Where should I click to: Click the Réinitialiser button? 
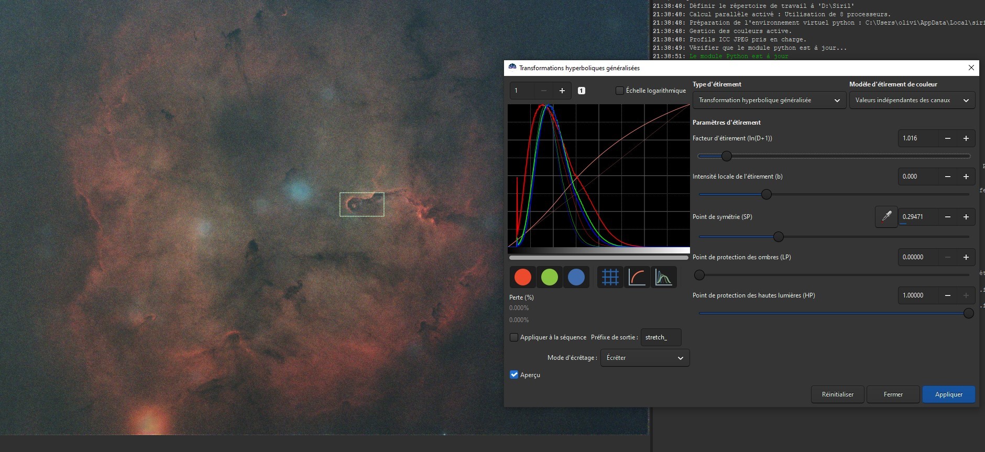coord(837,394)
